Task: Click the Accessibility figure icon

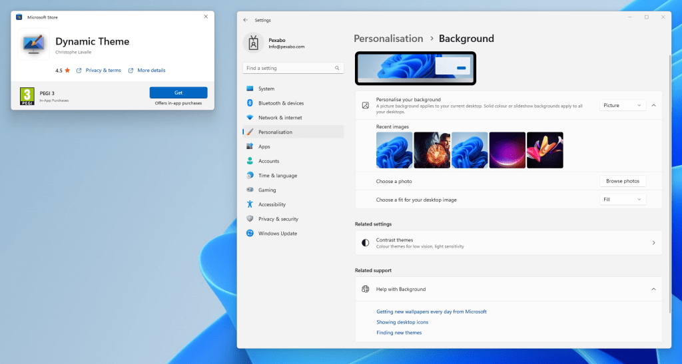Action: [250, 204]
